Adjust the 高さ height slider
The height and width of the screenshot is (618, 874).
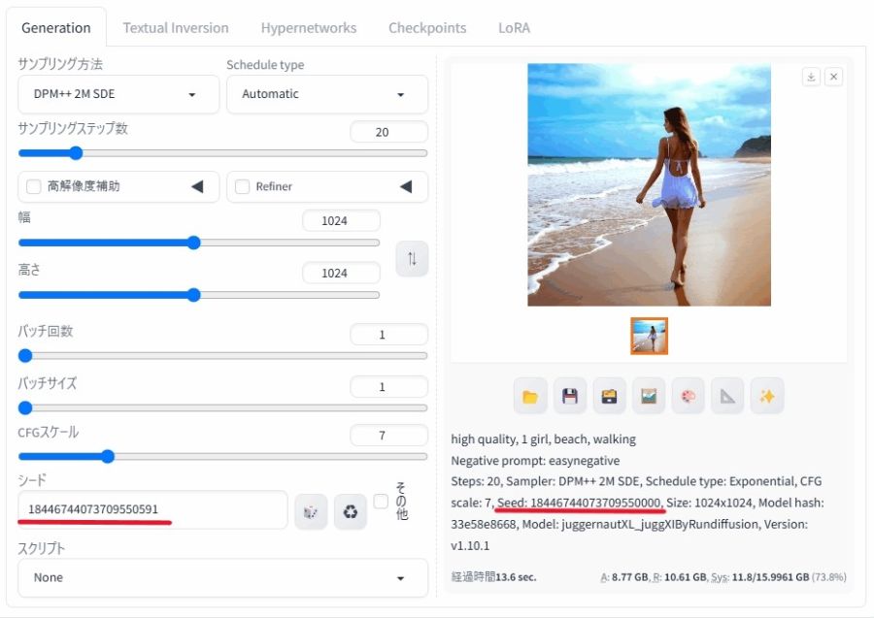point(199,295)
